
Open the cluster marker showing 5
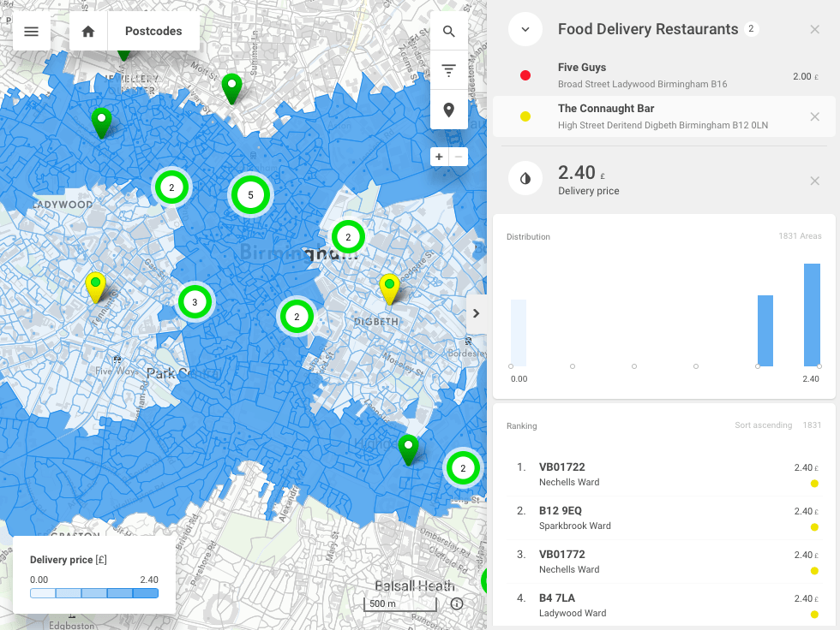coord(250,195)
